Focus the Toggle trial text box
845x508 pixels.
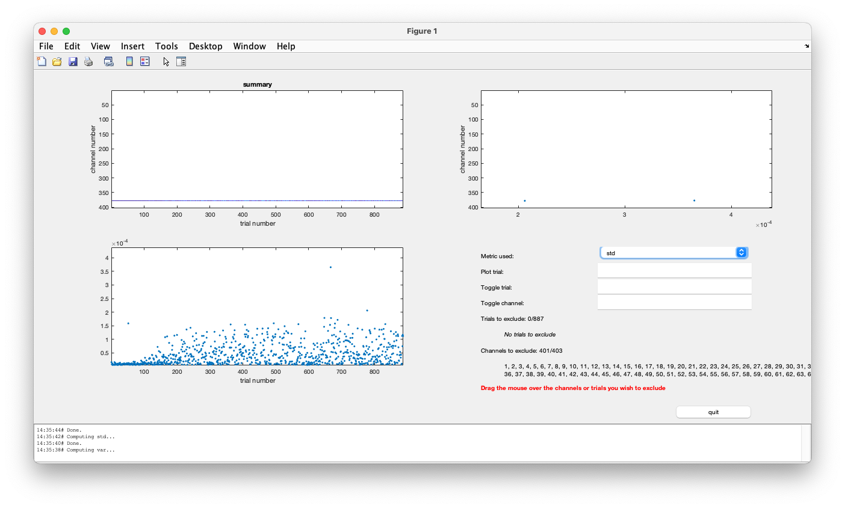[x=674, y=287]
